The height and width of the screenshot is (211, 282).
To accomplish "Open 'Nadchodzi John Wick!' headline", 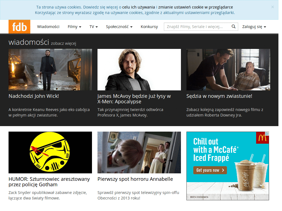I will pyautogui.click(x=34, y=96).
